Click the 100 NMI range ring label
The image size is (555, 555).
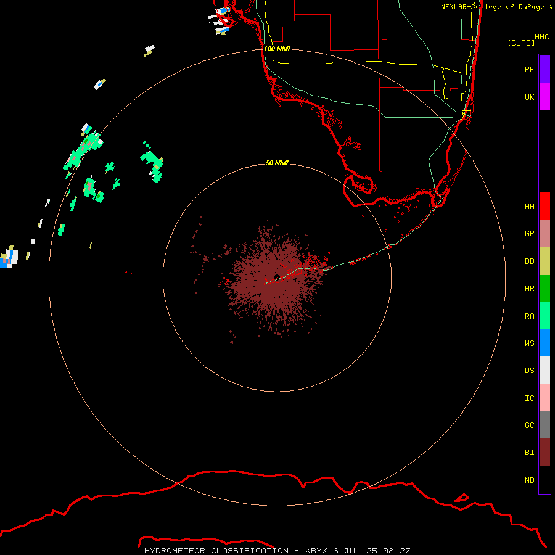(277, 49)
